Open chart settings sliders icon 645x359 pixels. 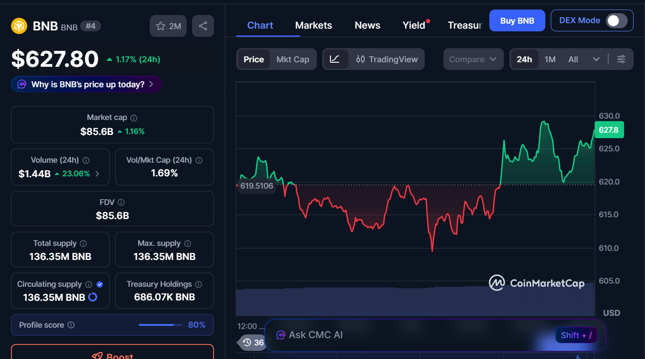click(x=621, y=59)
